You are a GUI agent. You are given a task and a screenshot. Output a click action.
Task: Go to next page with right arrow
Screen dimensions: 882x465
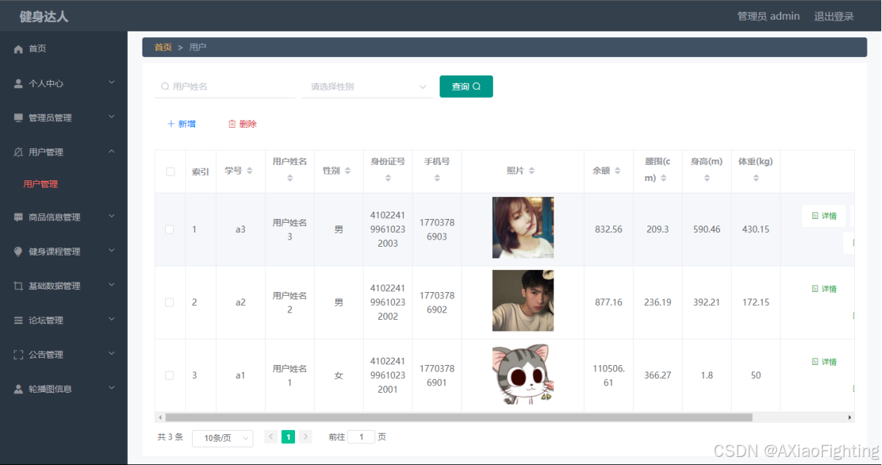[306, 437]
